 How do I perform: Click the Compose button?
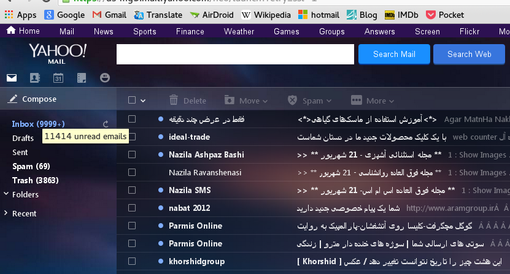[x=39, y=99]
